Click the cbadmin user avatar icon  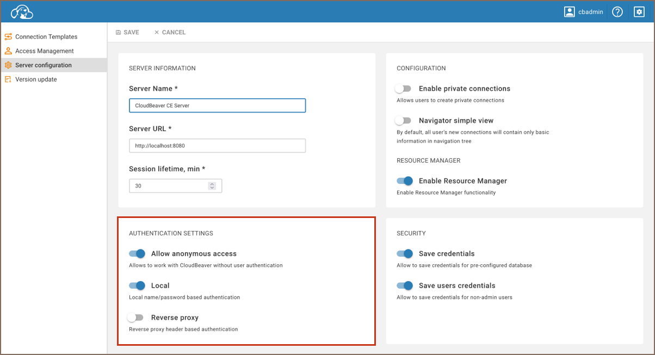(569, 12)
